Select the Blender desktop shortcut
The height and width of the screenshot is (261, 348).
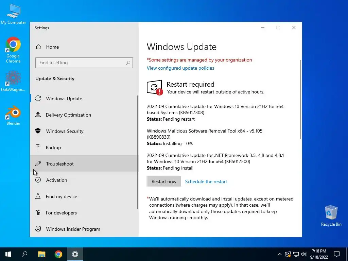[x=13, y=116]
